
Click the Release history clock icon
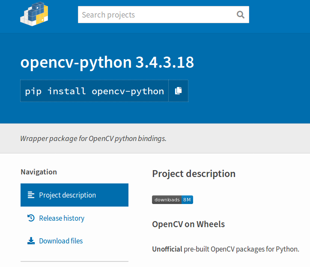31,218
